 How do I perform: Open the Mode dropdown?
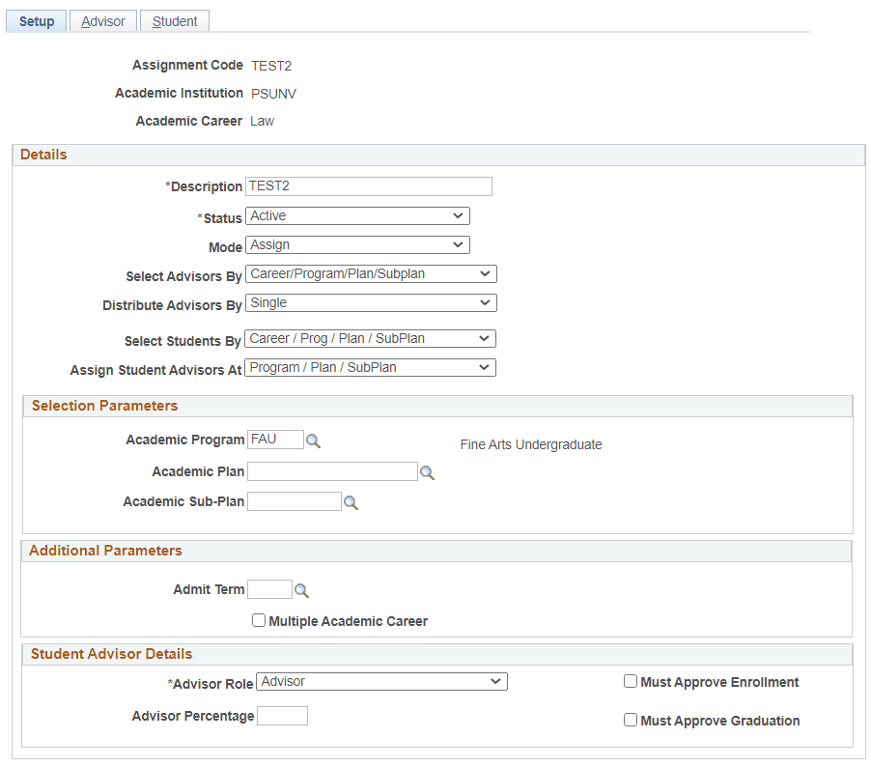tap(357, 244)
